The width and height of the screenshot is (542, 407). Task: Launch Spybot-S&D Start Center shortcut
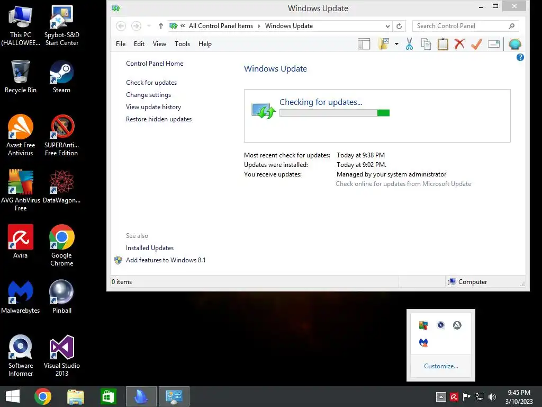click(61, 25)
